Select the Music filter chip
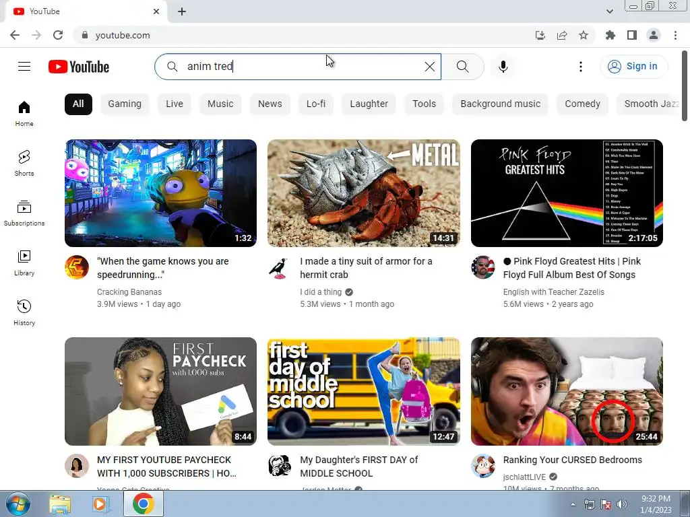690x517 pixels. (220, 104)
